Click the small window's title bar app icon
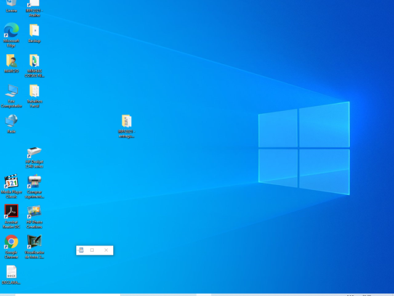 point(81,250)
